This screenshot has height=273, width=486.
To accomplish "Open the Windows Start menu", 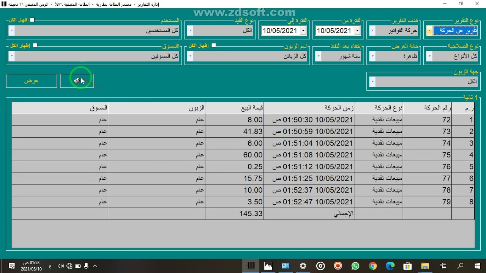I will 478,266.
